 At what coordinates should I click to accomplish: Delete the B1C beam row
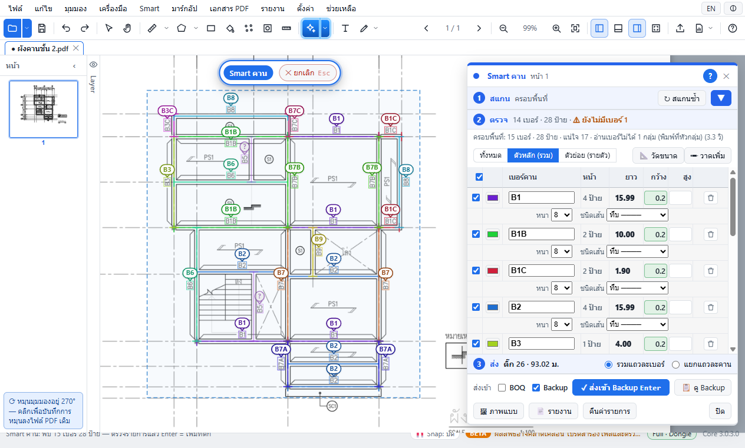point(711,271)
